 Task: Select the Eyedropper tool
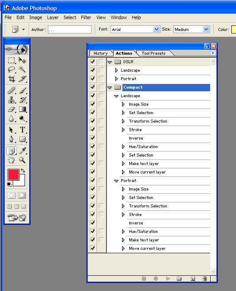coord(22,151)
